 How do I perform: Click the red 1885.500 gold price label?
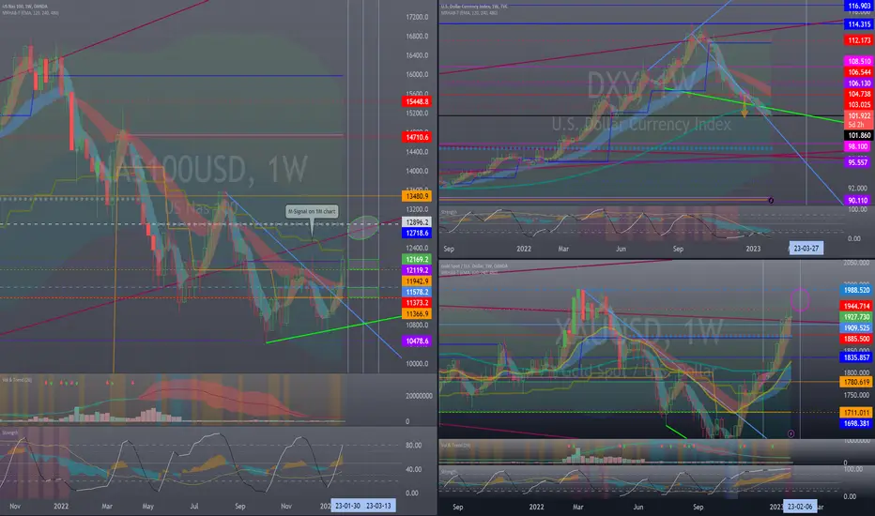coord(856,339)
